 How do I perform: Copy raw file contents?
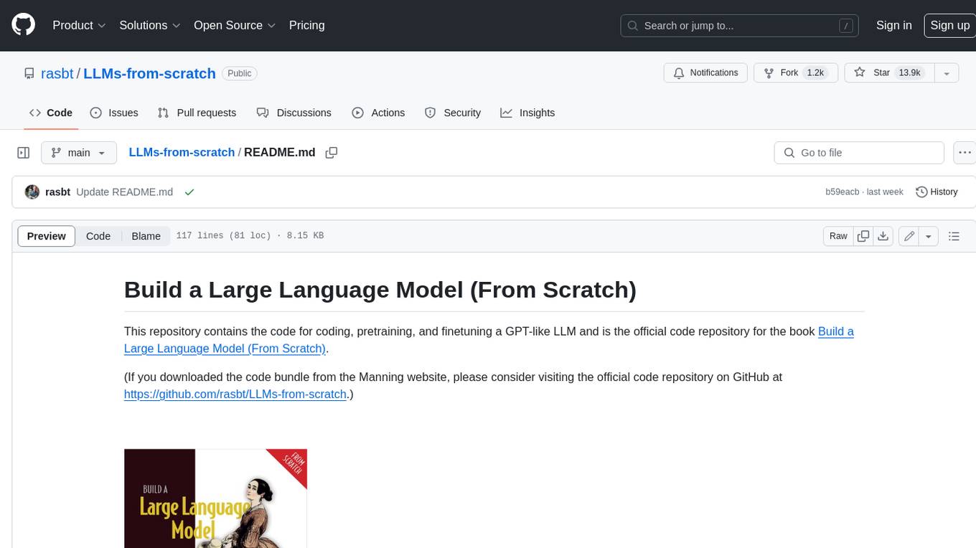point(863,236)
